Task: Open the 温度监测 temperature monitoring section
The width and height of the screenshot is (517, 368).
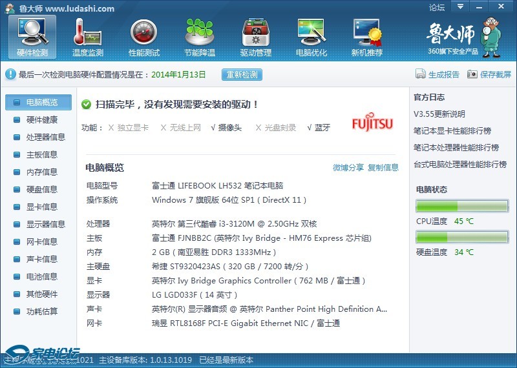Action: click(x=88, y=37)
